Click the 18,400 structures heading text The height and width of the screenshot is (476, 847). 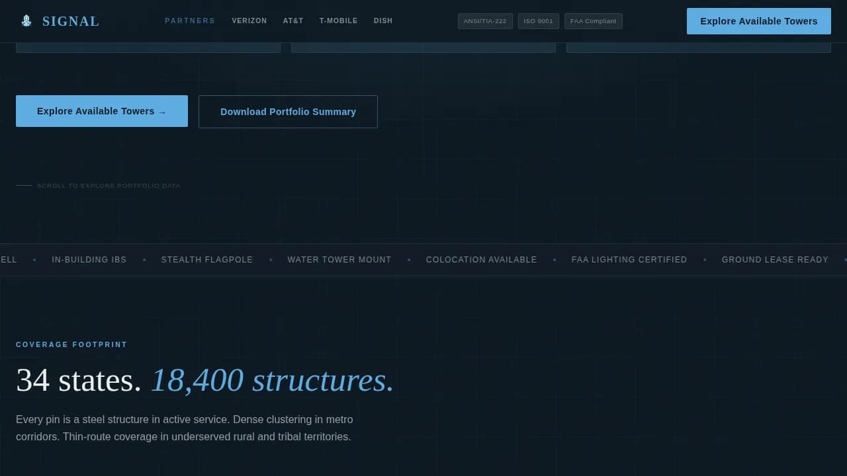pyautogui.click(x=273, y=380)
